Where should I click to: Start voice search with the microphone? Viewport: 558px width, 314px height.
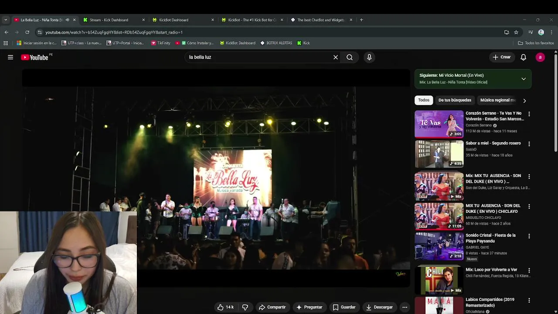(x=369, y=57)
